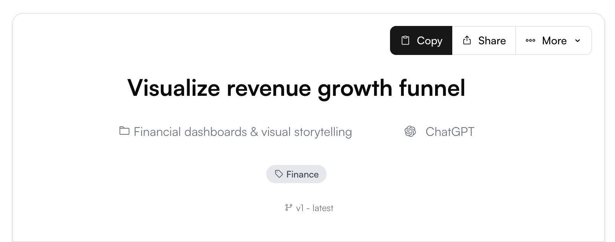Click the word growth in the title
The image size is (615, 242).
pos(355,88)
